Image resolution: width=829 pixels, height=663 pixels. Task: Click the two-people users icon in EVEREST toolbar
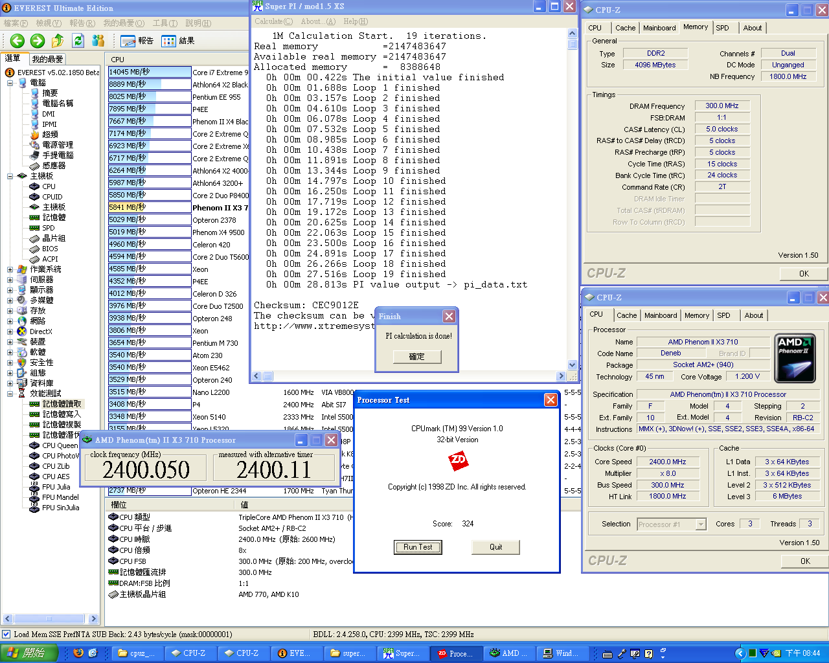pyautogui.click(x=98, y=41)
